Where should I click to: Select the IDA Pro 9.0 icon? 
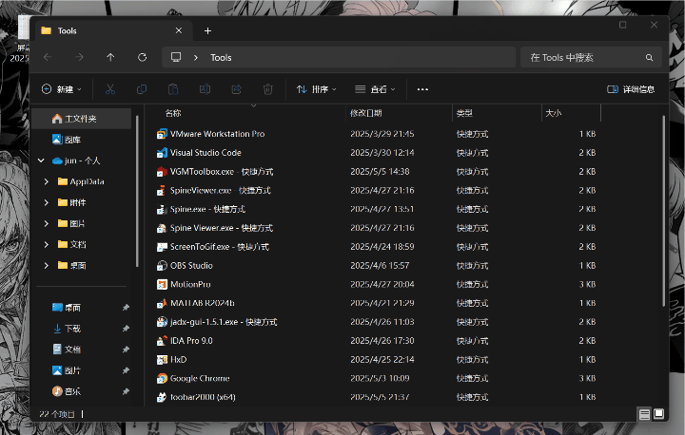pos(162,341)
